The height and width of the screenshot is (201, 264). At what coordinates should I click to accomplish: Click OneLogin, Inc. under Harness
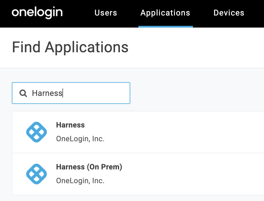tap(80, 139)
